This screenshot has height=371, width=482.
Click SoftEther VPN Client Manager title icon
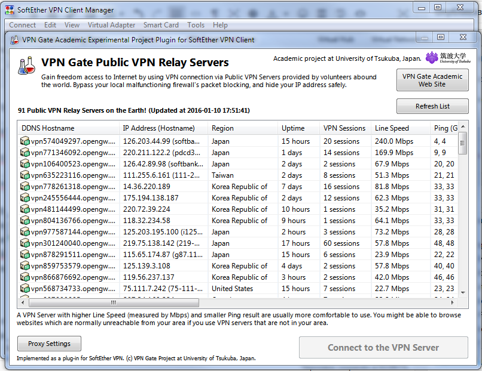click(10, 10)
